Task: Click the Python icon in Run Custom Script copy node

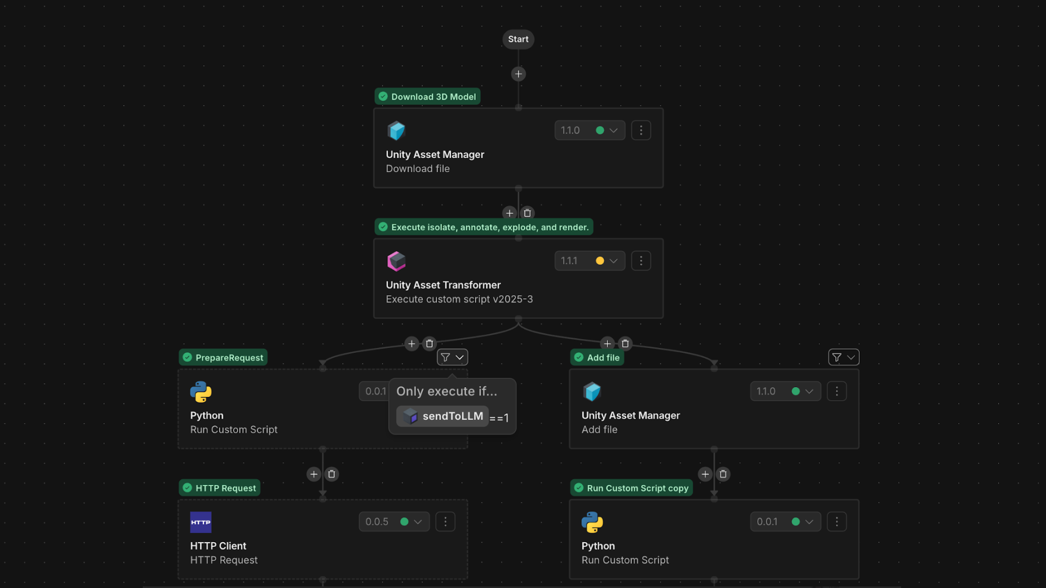Action: (x=592, y=522)
